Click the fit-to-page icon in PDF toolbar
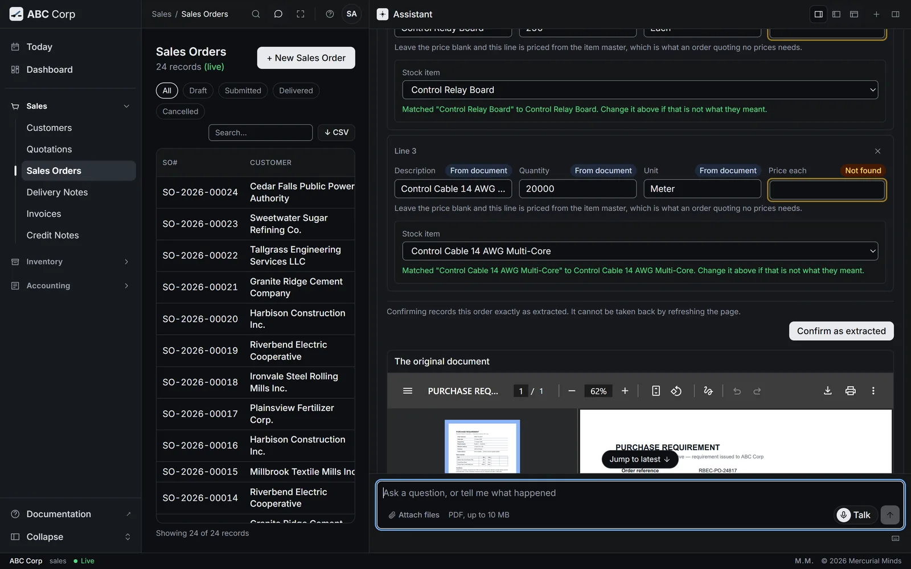The width and height of the screenshot is (911, 569). click(x=656, y=391)
